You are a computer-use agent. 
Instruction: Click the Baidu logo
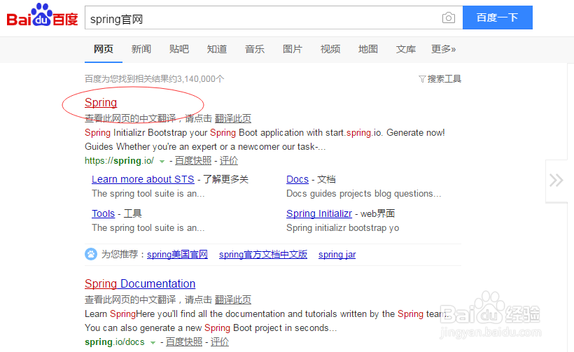pyautogui.click(x=42, y=15)
